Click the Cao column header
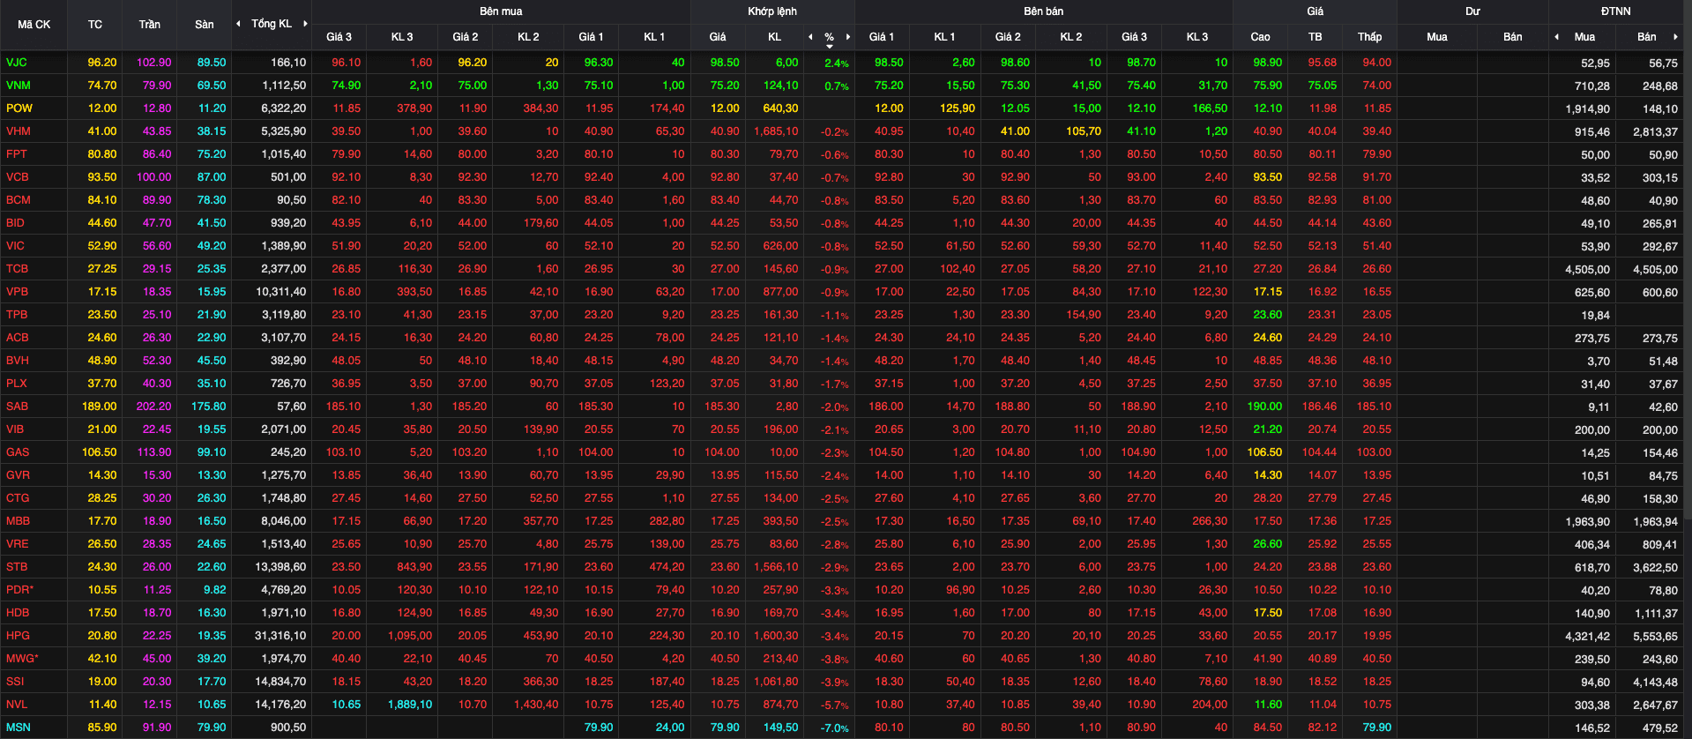This screenshot has width=1692, height=739. point(1261,37)
